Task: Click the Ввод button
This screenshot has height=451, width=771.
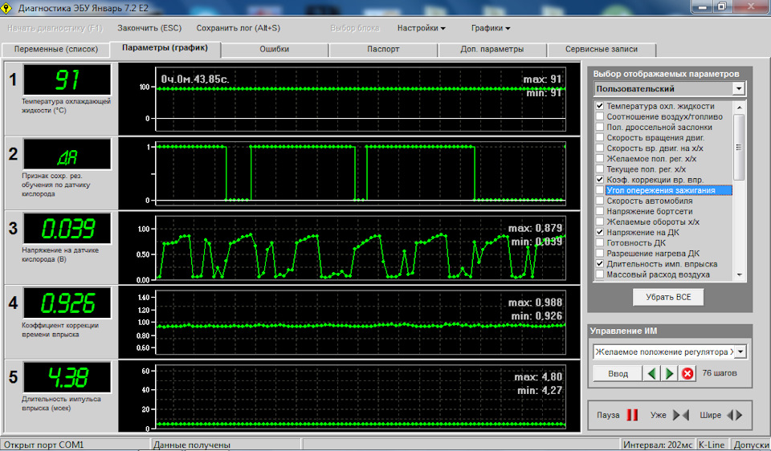Action: [618, 373]
